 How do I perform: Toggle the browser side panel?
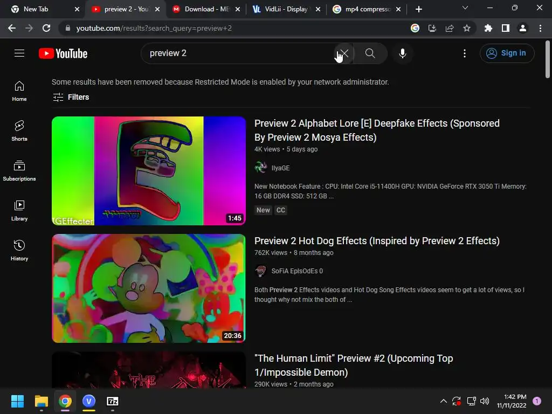(506, 28)
